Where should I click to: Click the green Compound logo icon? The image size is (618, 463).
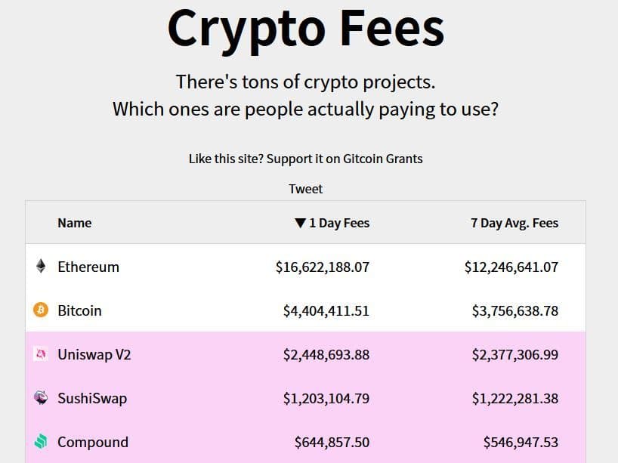coord(41,442)
